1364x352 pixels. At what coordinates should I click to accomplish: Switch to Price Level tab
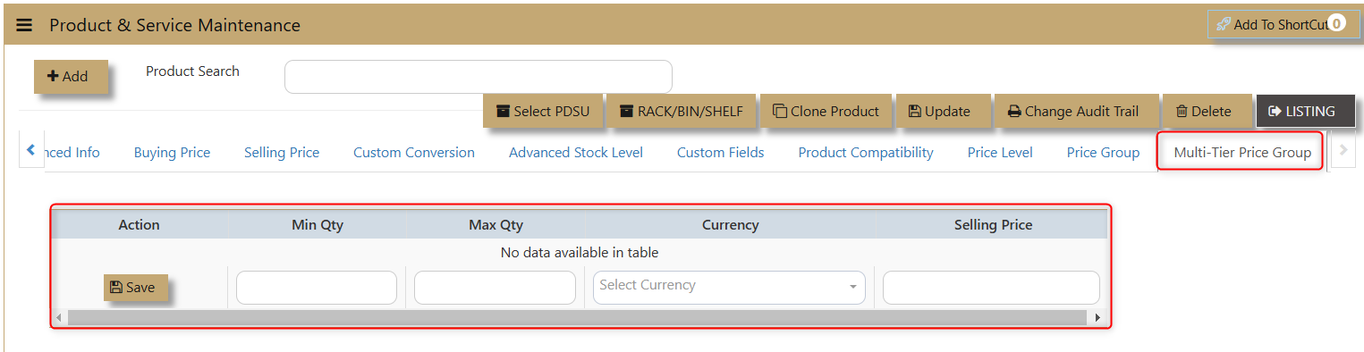coord(1000,153)
